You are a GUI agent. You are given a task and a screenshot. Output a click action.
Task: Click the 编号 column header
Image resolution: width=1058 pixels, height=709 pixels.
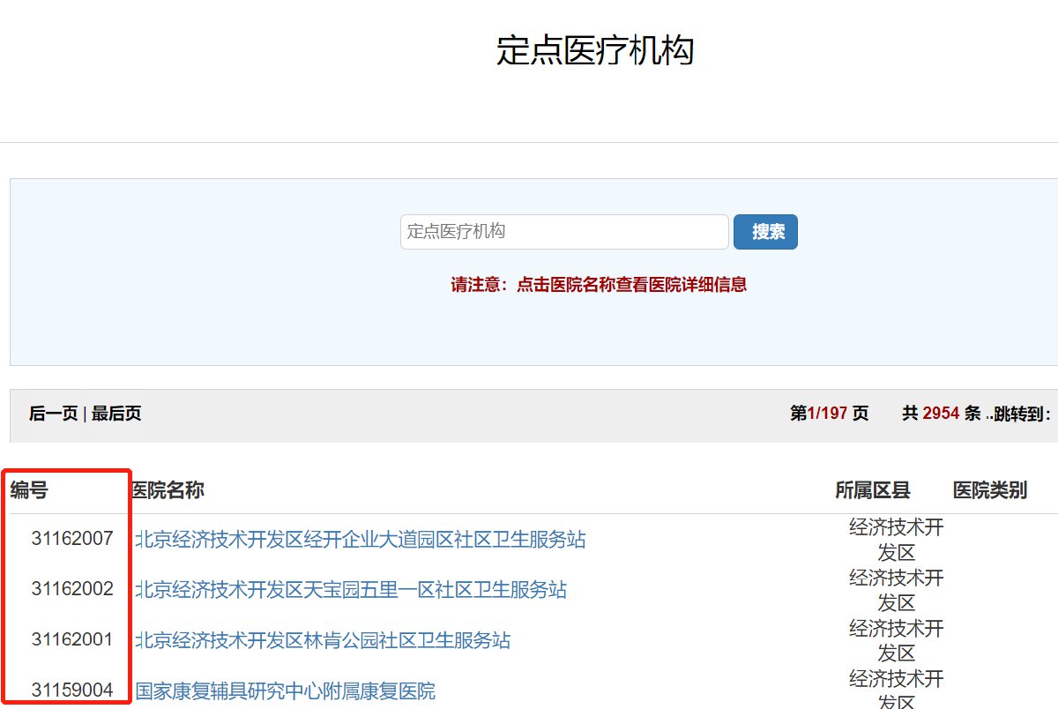coord(29,490)
